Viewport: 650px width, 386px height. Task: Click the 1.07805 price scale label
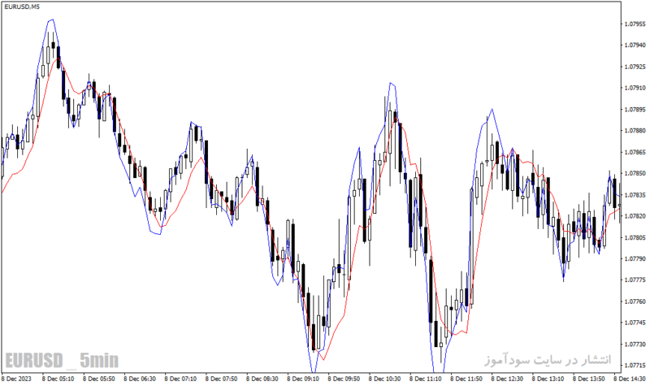tap(635, 237)
